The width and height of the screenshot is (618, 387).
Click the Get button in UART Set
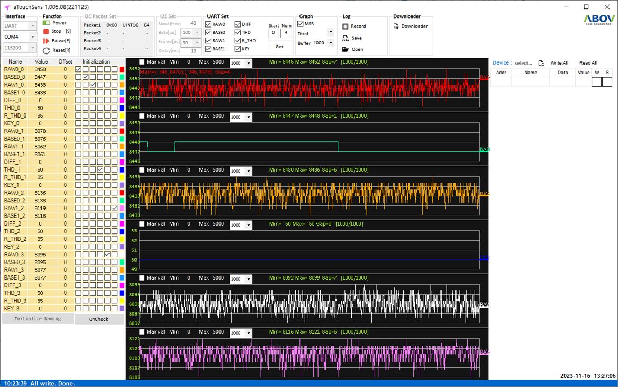[x=279, y=47]
